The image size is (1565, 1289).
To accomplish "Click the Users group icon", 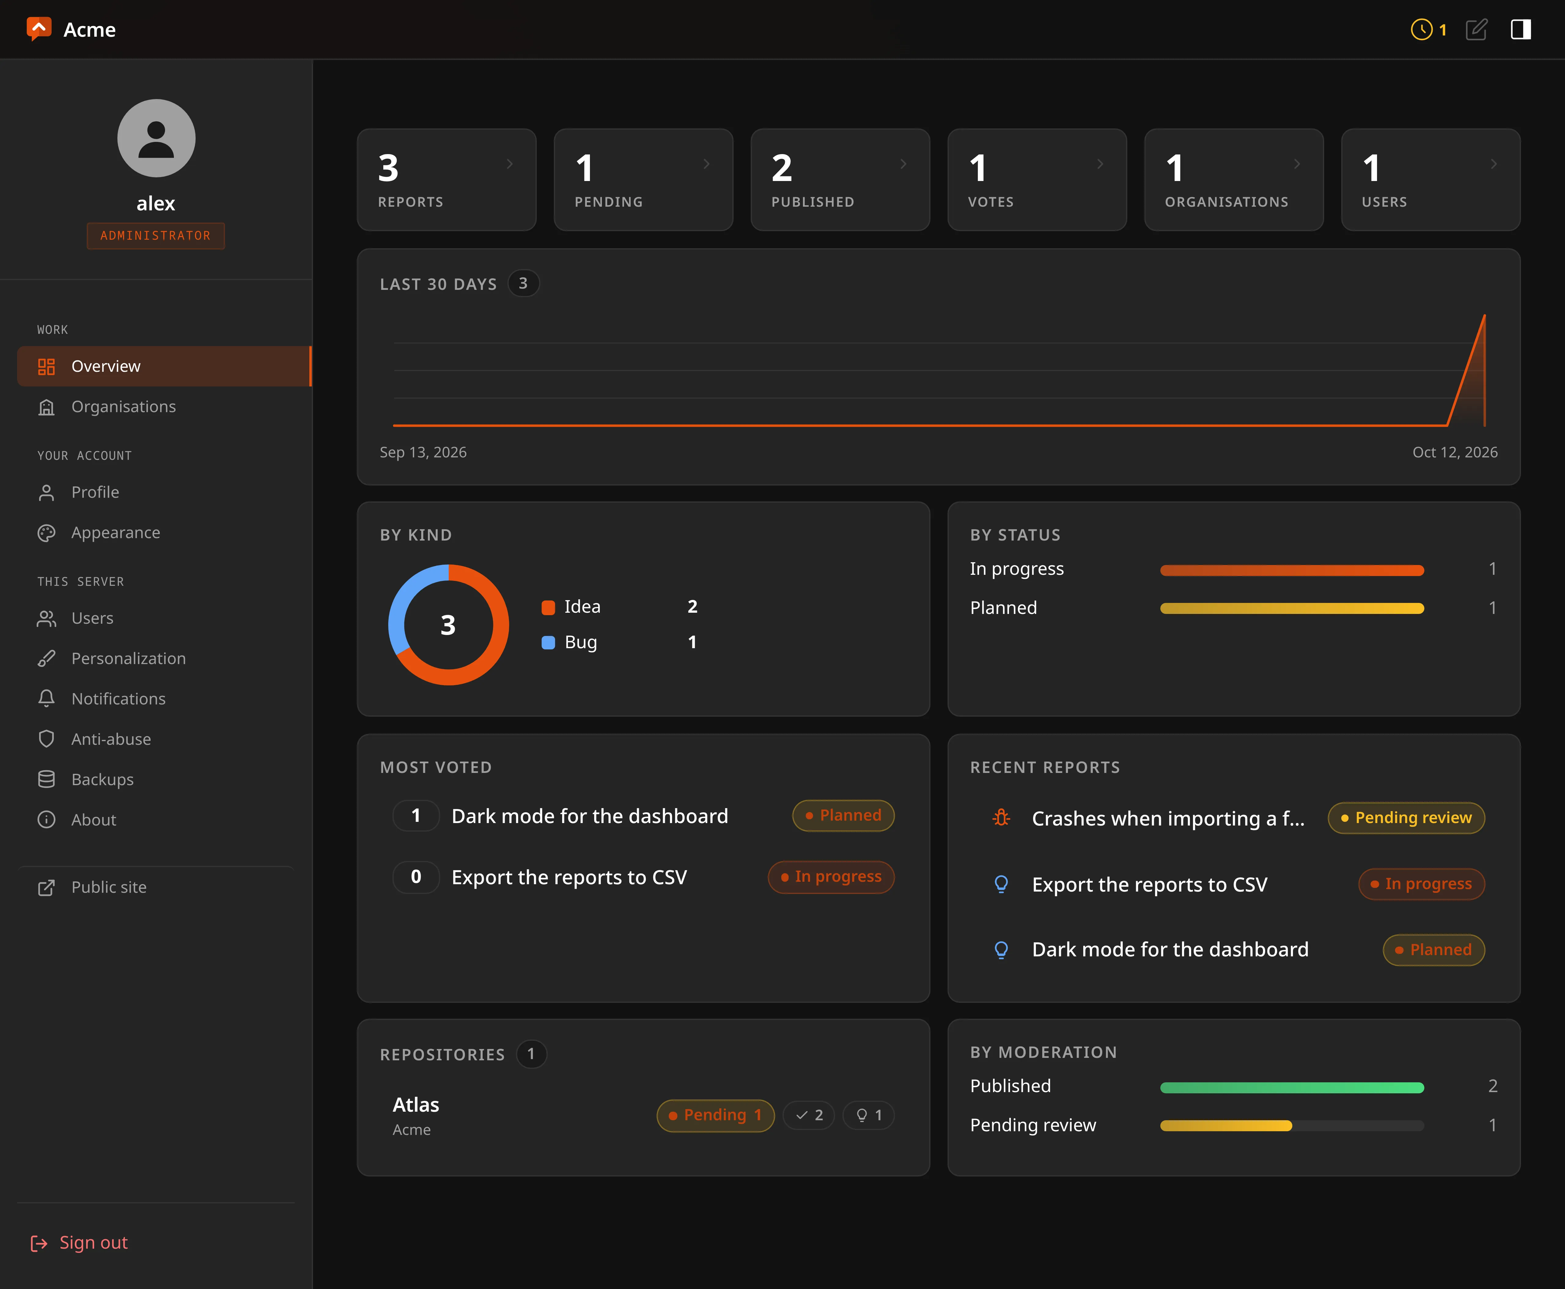I will (x=46, y=618).
